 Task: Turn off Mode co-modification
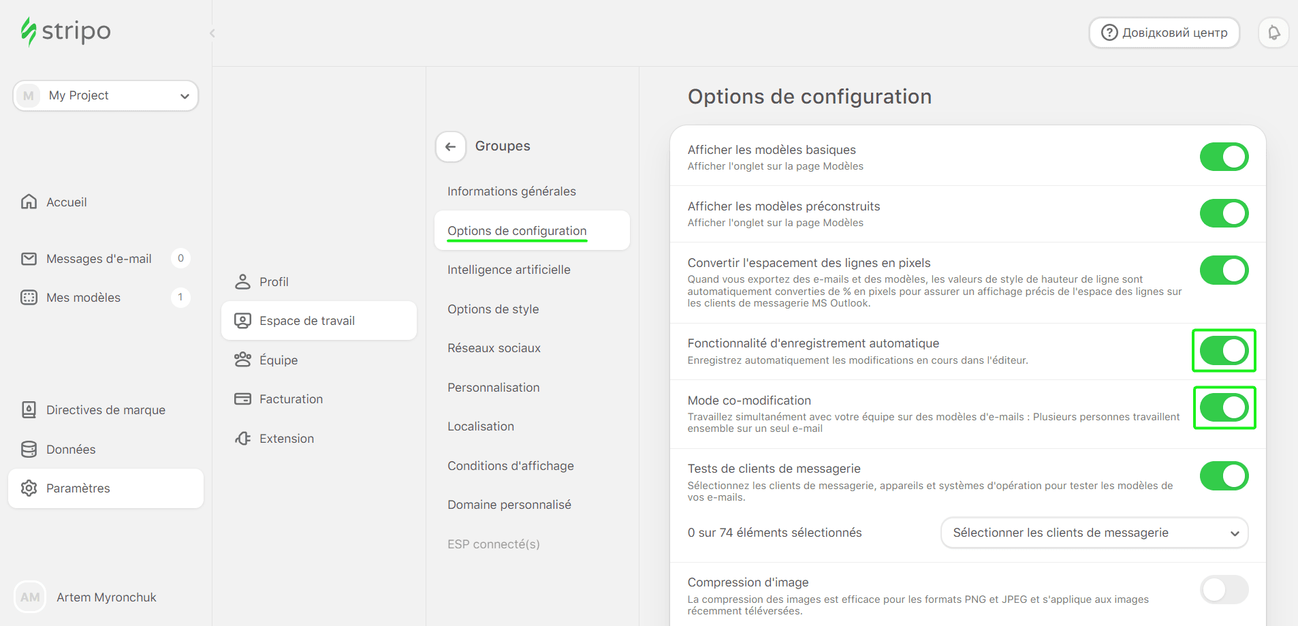click(x=1224, y=408)
